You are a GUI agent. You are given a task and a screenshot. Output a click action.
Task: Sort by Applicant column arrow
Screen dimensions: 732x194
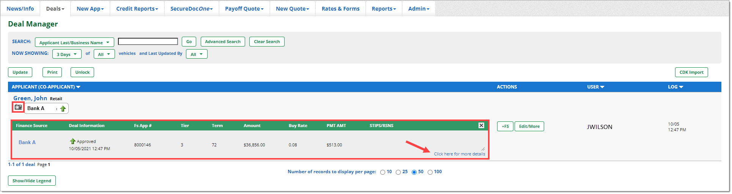point(78,87)
